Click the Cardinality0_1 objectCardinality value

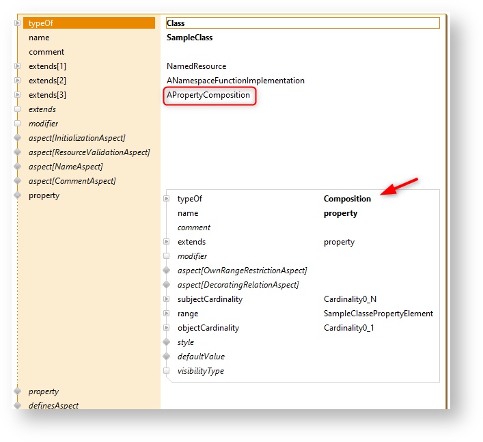click(348, 328)
